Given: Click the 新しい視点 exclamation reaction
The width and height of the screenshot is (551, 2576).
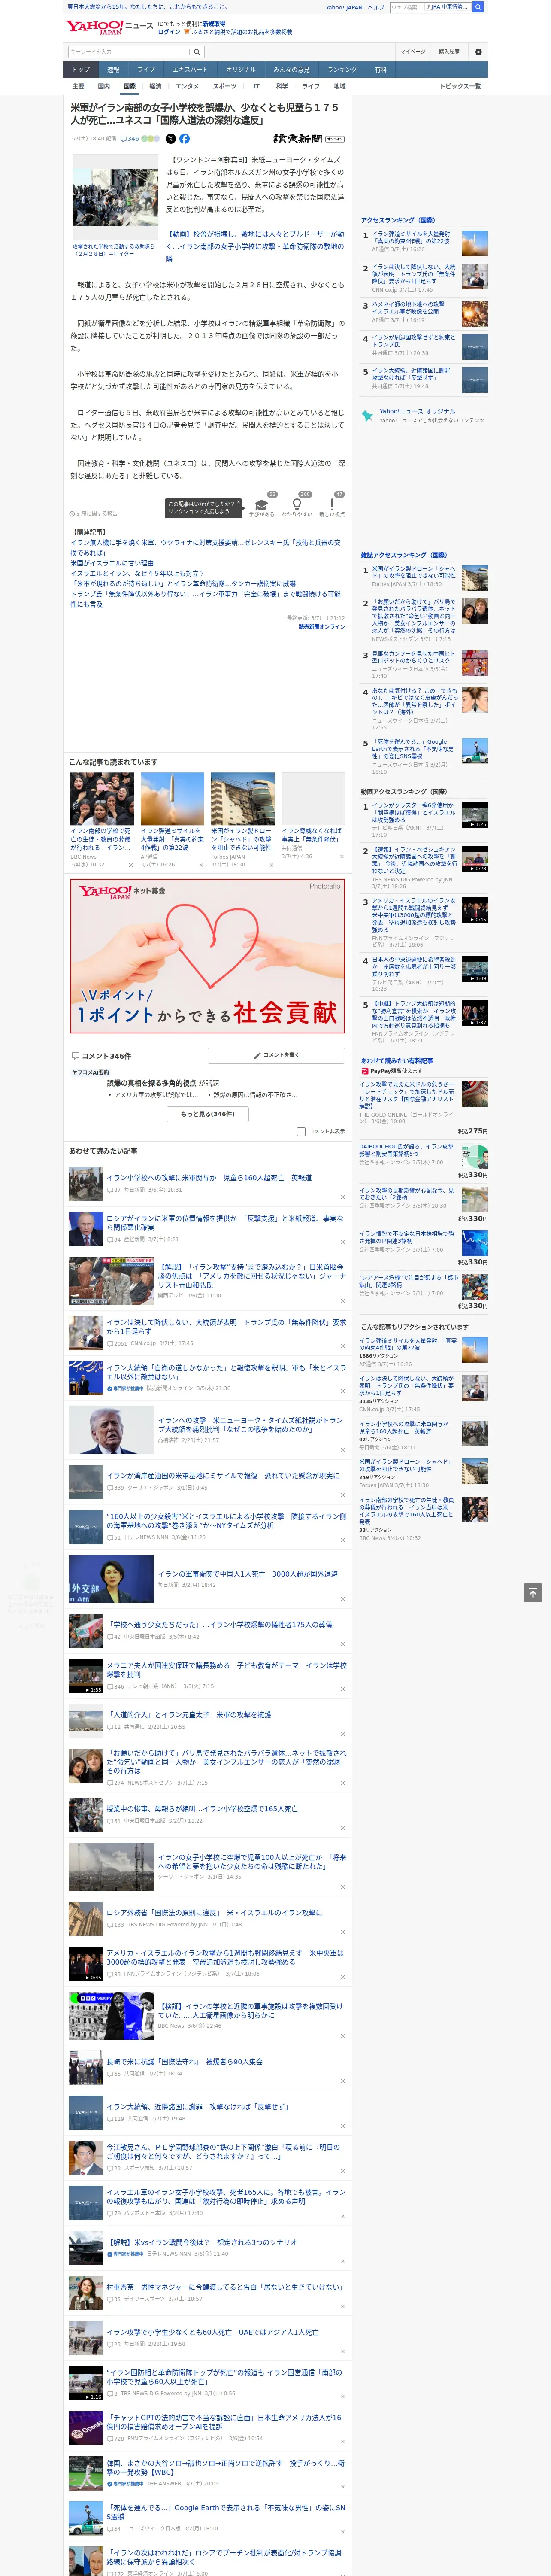Looking at the screenshot, I should [x=332, y=507].
